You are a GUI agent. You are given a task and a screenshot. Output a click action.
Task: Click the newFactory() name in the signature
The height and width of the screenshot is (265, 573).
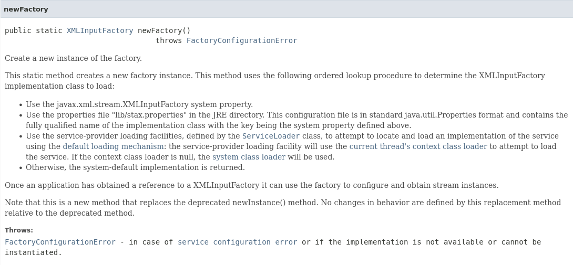tap(164, 30)
